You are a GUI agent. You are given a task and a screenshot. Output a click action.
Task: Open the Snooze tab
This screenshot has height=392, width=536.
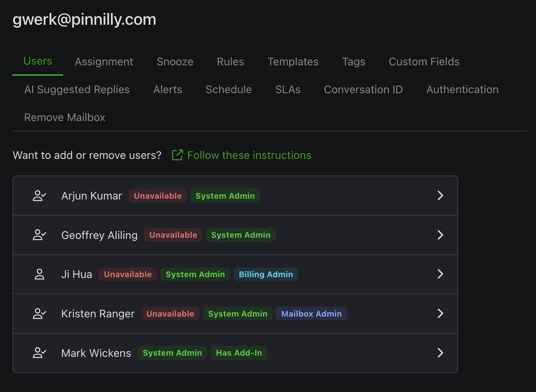[x=175, y=62]
